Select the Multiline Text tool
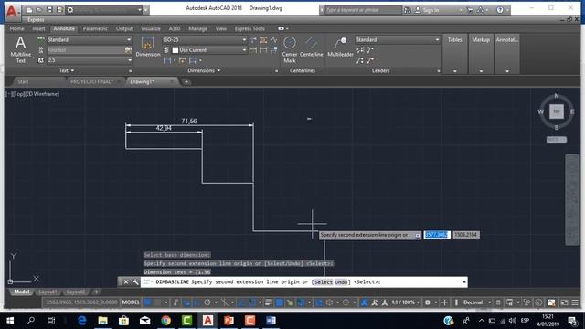The width and height of the screenshot is (585, 329). pos(21,50)
